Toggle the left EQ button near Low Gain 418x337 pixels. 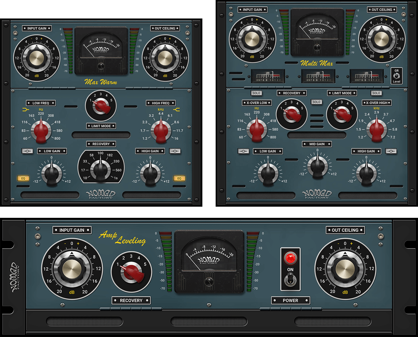(x=23, y=178)
